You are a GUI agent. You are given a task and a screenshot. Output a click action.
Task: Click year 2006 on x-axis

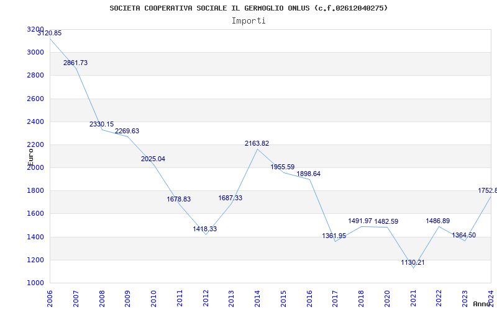(50, 299)
